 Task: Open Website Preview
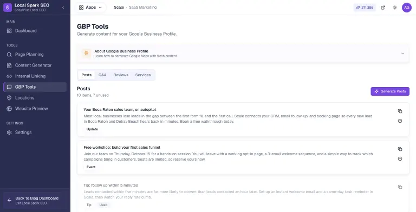(35, 109)
